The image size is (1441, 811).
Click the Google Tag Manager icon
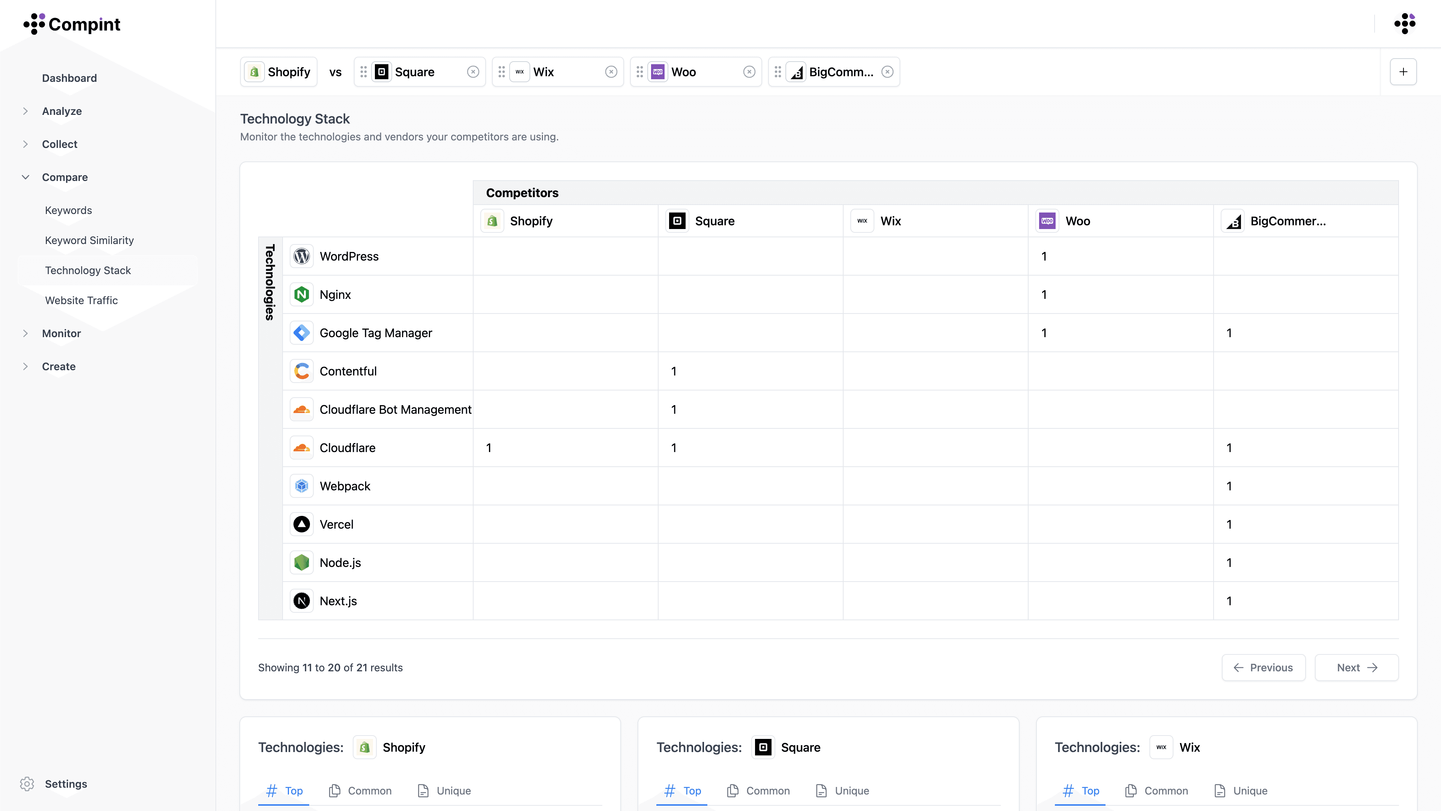pyautogui.click(x=301, y=333)
